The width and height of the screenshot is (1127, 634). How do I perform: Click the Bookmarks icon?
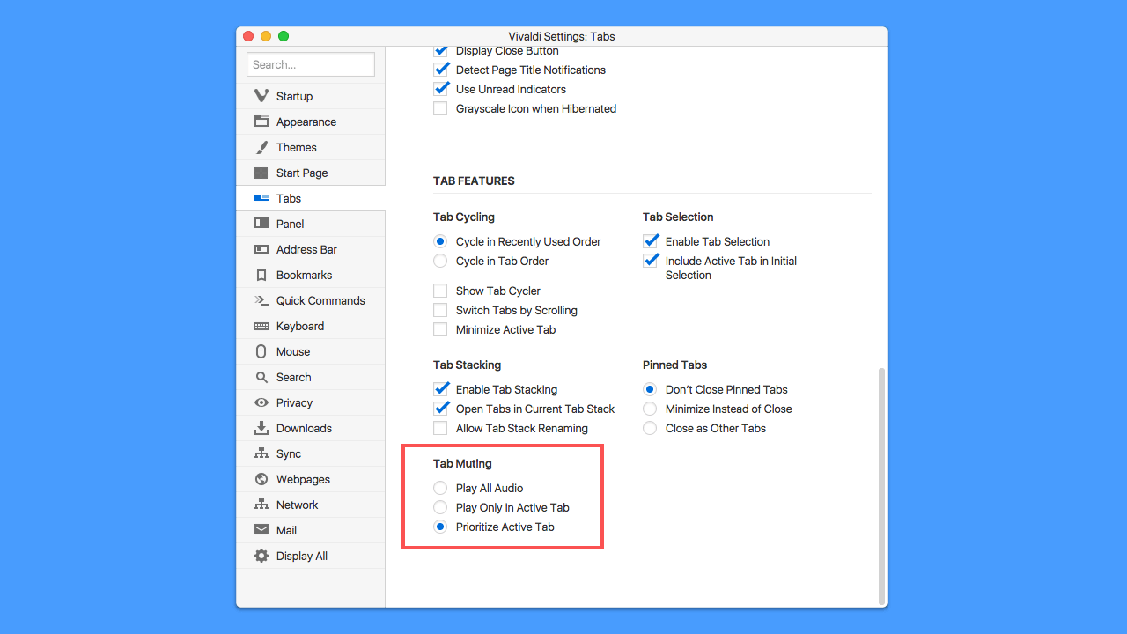coord(261,275)
